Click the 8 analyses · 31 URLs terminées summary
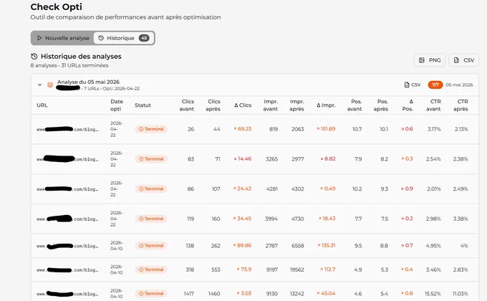 click(x=69, y=65)
